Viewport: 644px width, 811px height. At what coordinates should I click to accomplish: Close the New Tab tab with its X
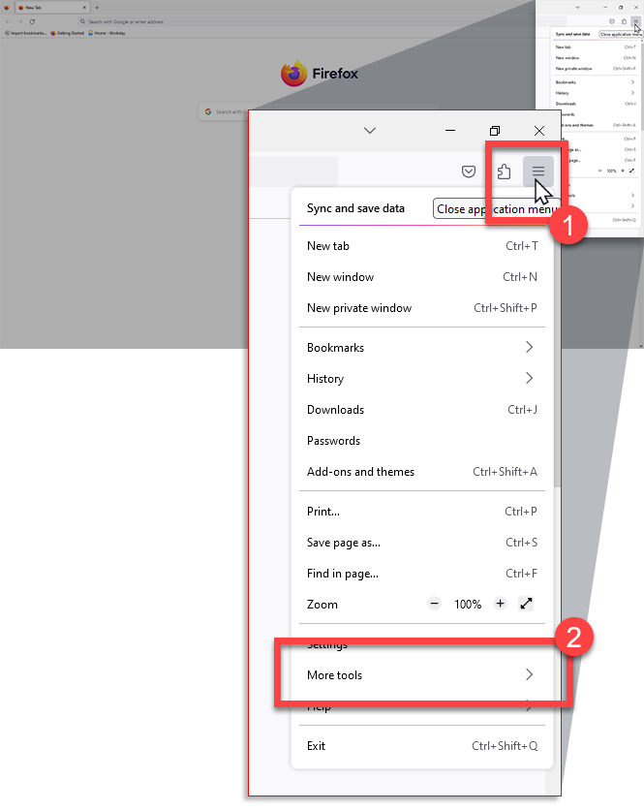[85, 7]
